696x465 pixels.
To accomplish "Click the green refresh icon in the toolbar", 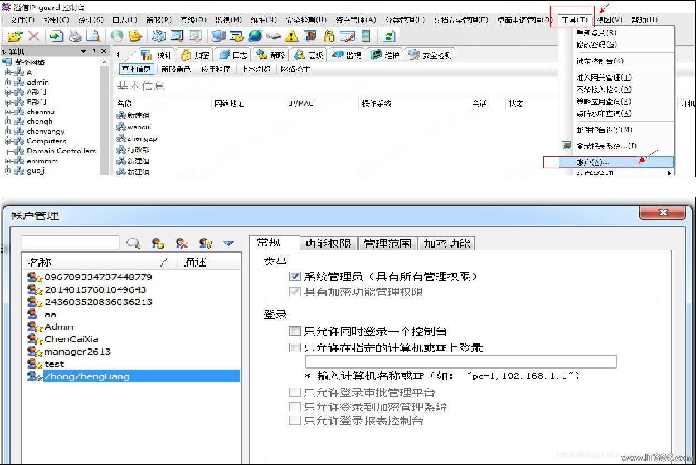I will point(389,36).
